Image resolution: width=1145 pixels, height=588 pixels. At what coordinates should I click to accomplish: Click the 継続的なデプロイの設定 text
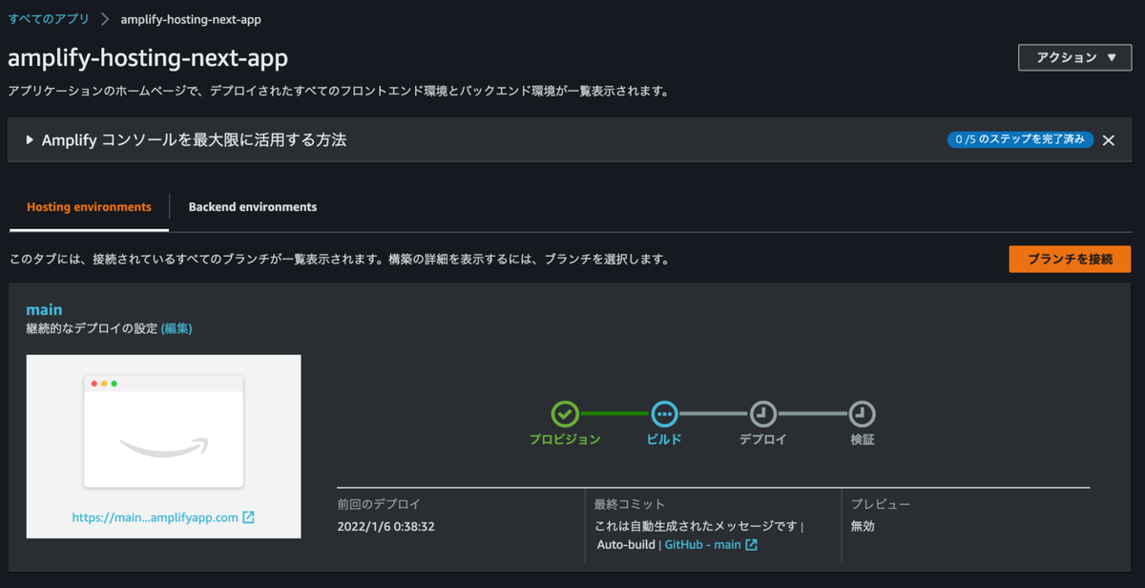[92, 328]
